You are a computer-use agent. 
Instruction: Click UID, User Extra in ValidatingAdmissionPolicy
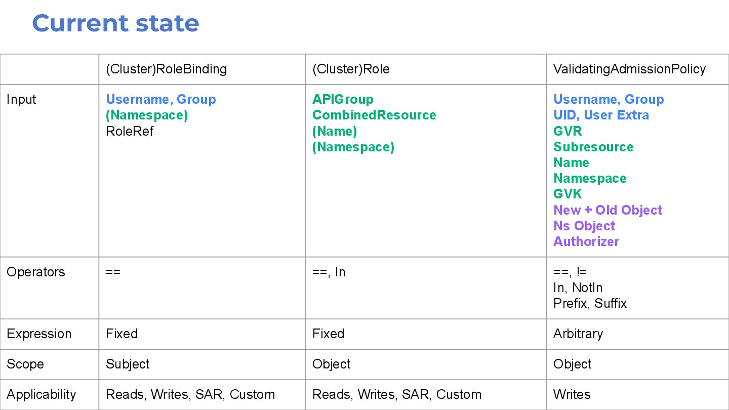pos(601,115)
